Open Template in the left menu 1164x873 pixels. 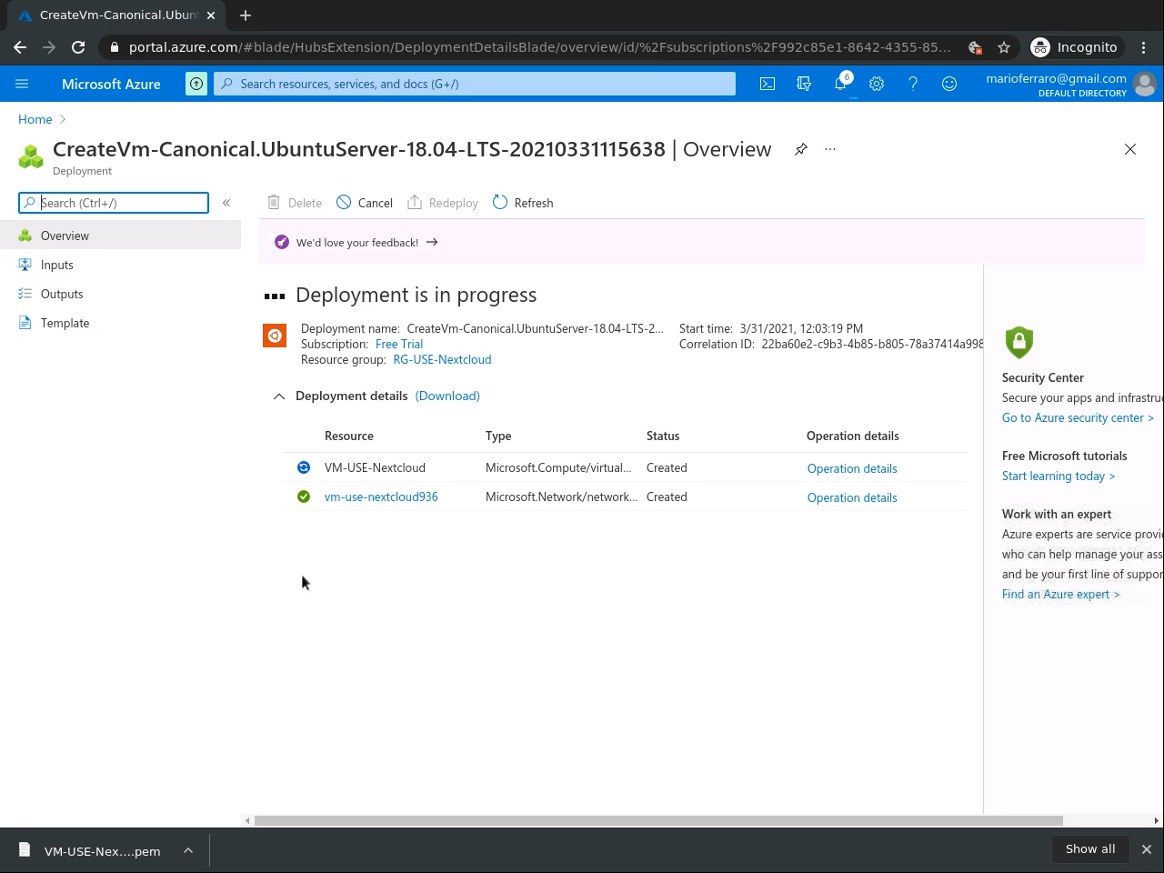120,323
